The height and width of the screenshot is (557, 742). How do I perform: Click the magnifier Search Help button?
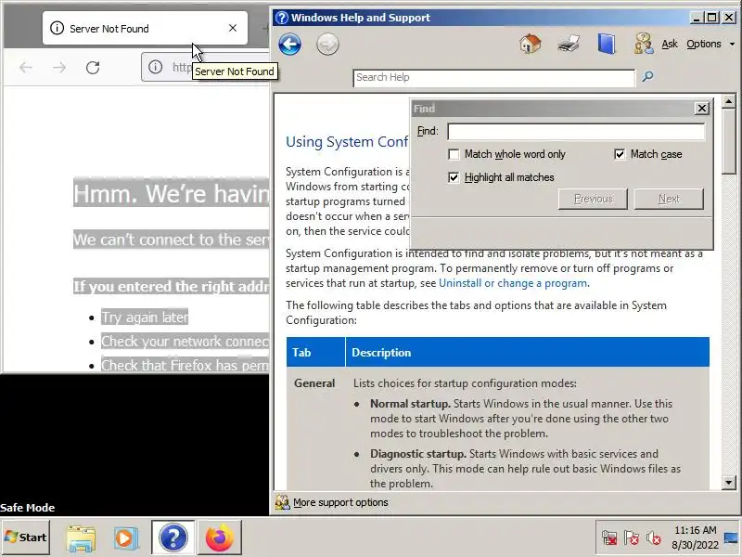[647, 76]
